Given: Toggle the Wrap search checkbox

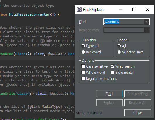Looking at the screenshot, I should click(112, 66).
